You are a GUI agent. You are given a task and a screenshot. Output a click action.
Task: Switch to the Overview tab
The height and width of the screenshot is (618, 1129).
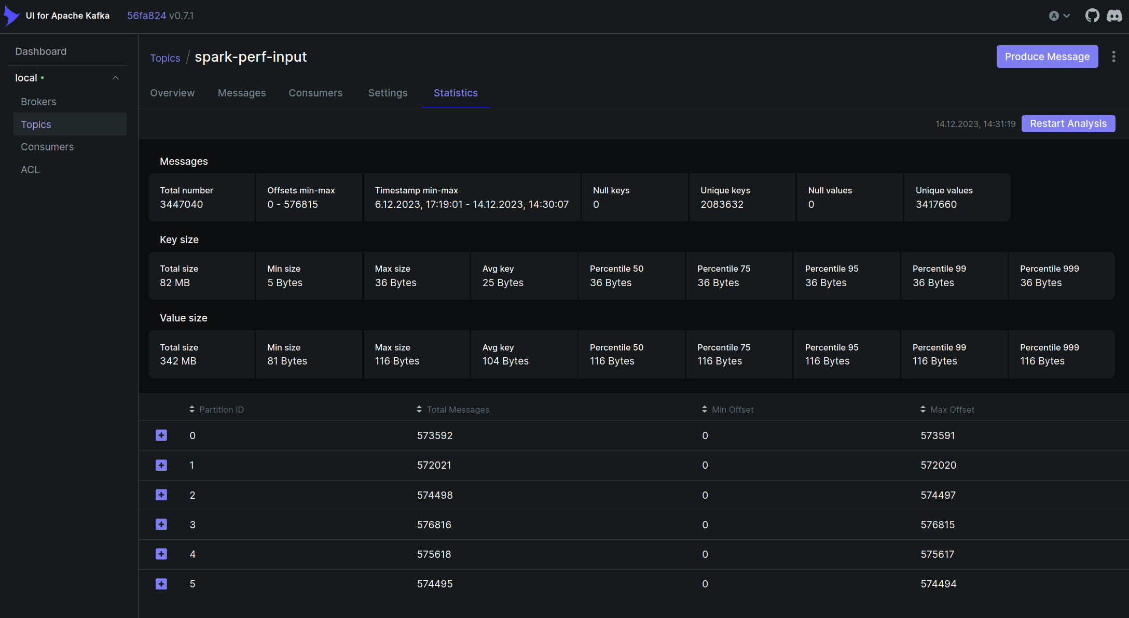[x=172, y=93]
